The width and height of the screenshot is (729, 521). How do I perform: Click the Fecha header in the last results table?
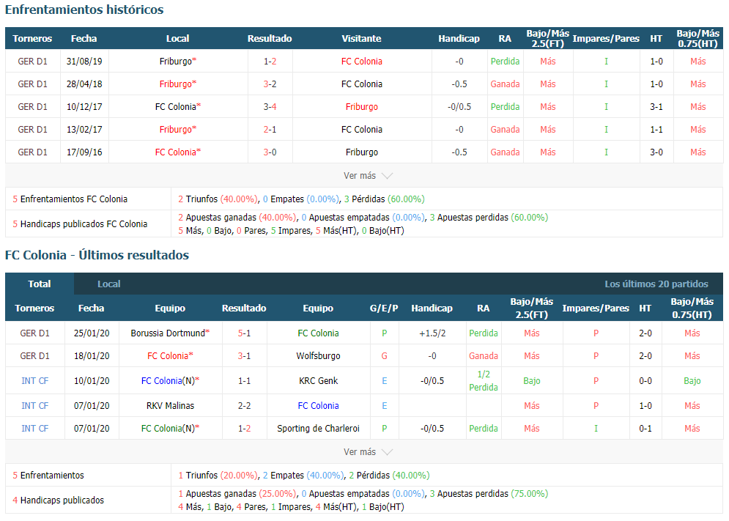tap(91, 308)
